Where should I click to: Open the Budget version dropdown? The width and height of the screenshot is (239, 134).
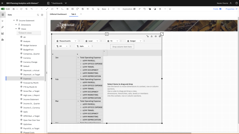point(134,41)
